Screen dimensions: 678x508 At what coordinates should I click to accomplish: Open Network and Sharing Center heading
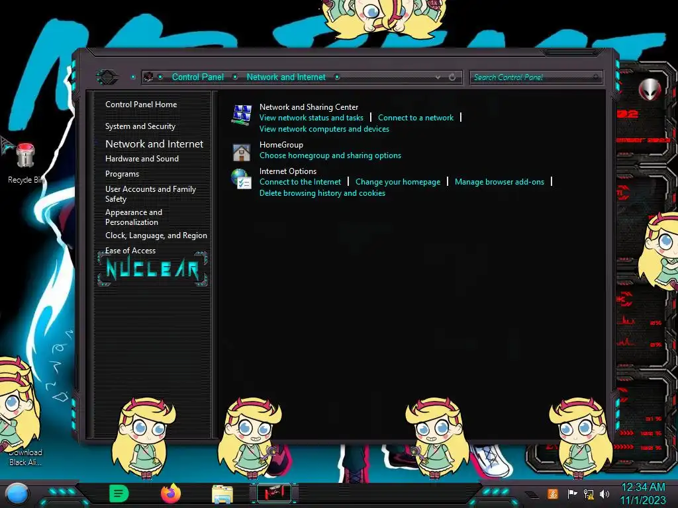pyautogui.click(x=309, y=106)
